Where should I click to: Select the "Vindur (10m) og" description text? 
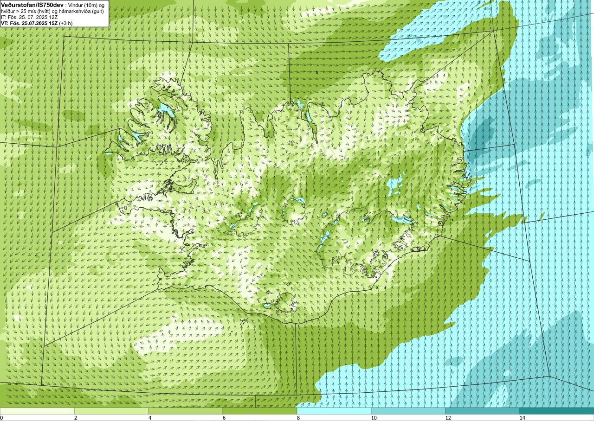(x=86, y=5)
